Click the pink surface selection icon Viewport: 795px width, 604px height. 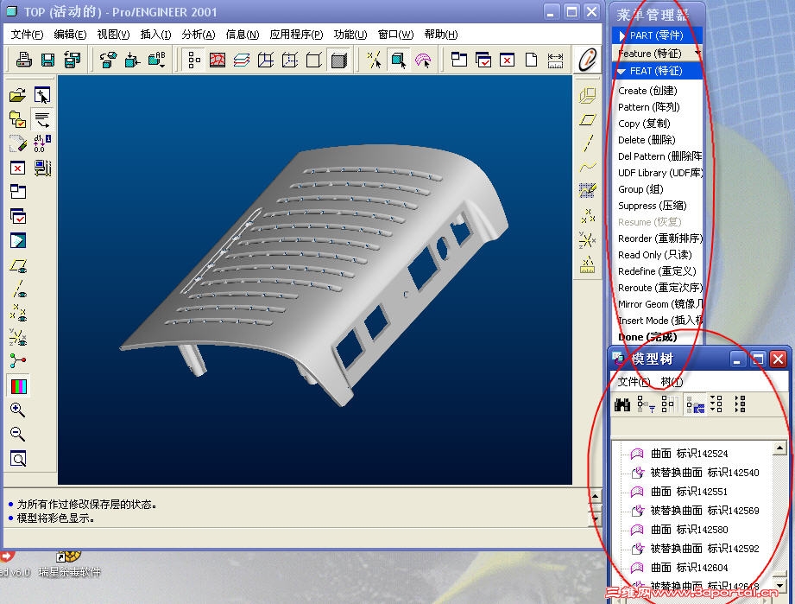(423, 60)
